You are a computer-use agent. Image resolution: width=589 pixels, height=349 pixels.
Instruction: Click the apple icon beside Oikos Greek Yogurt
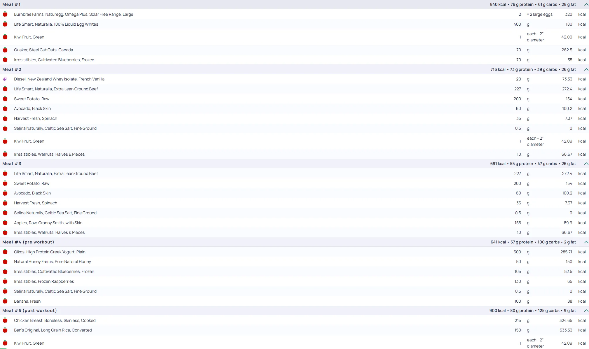point(5,252)
